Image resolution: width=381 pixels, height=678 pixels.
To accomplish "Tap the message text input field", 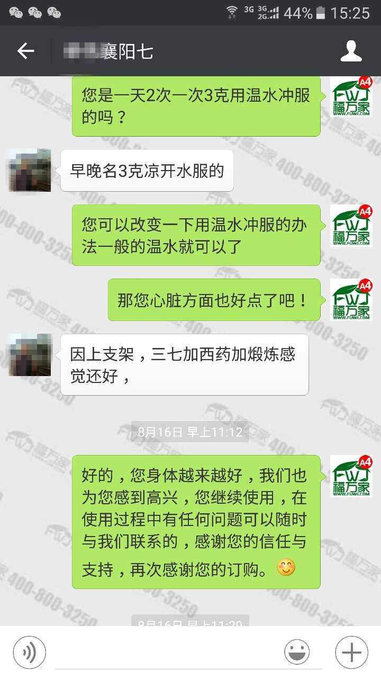I will click(165, 653).
